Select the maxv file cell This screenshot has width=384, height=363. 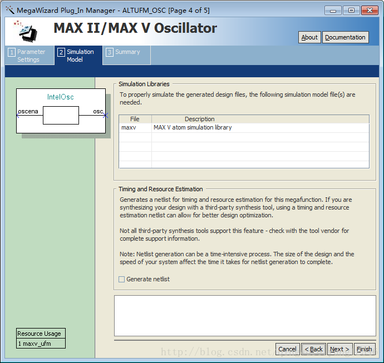coord(135,127)
